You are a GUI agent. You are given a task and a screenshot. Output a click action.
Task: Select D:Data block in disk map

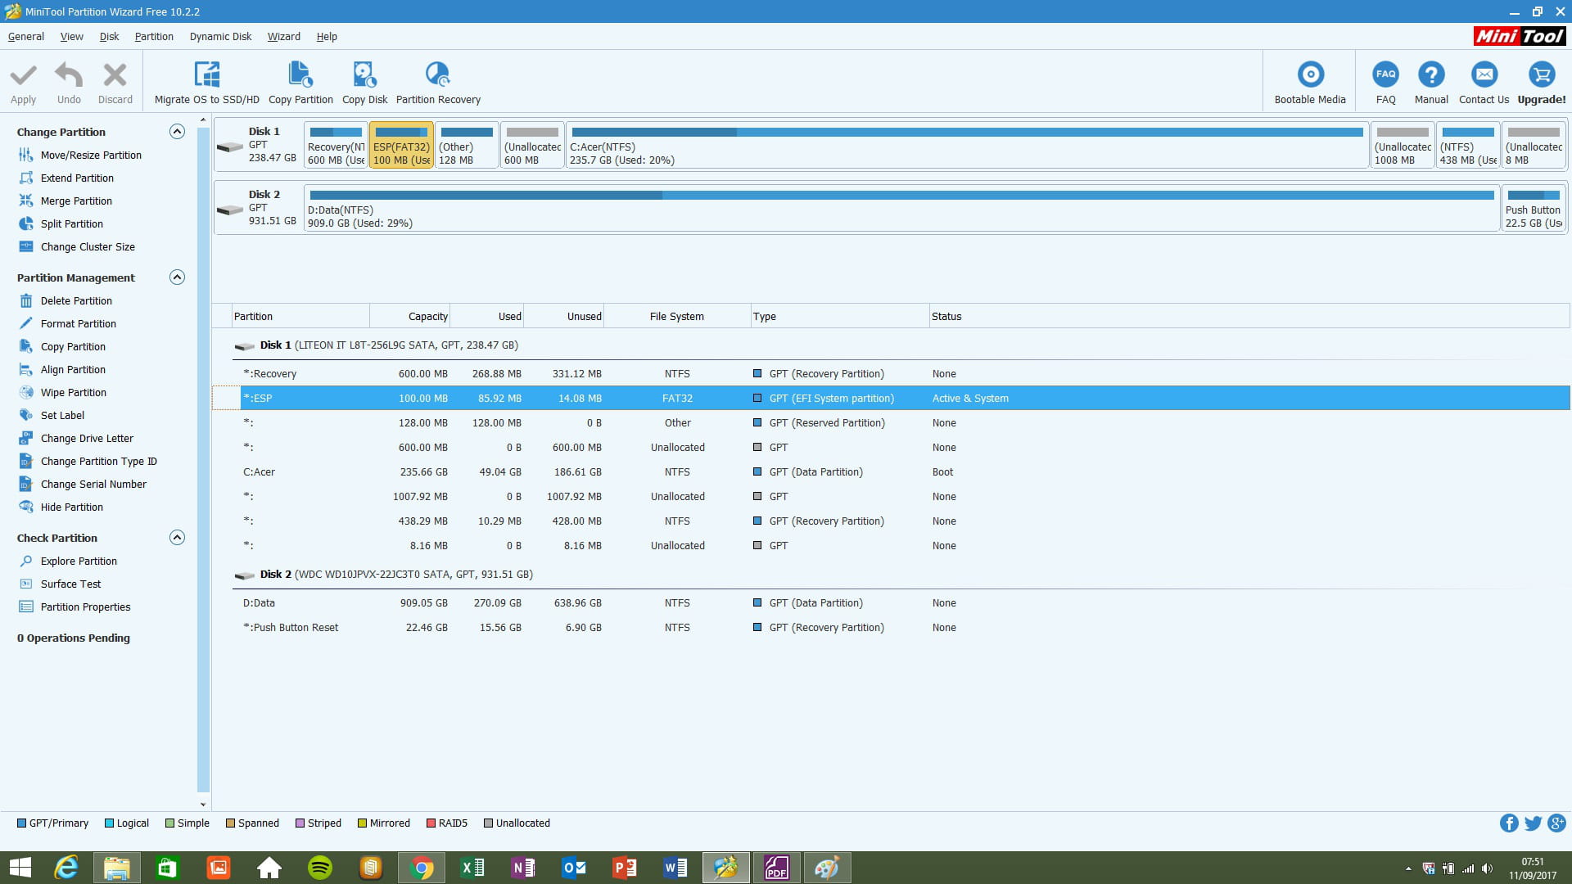coord(901,209)
